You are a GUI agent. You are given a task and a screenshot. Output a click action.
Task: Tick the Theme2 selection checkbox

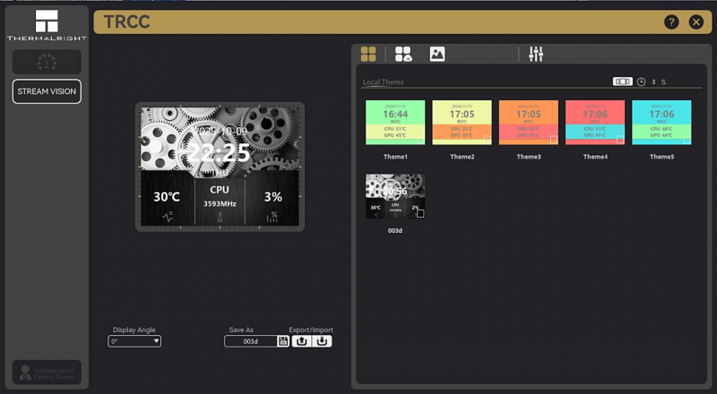click(x=487, y=140)
